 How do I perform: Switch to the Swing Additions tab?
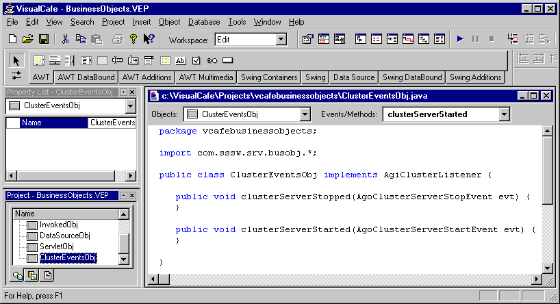pyautogui.click(x=475, y=77)
